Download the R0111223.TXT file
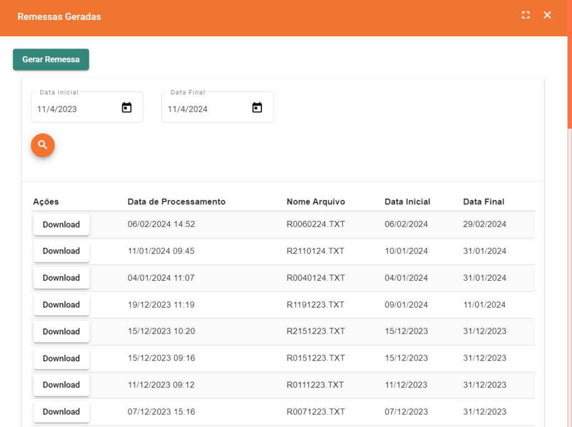Image resolution: width=572 pixels, height=427 pixels. pyautogui.click(x=61, y=385)
